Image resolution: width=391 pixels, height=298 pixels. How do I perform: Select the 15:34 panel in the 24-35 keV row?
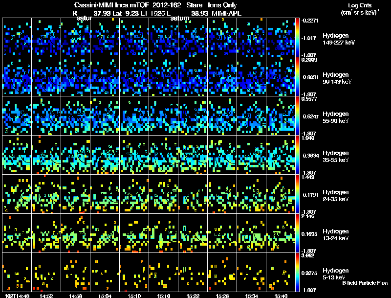click(251, 194)
